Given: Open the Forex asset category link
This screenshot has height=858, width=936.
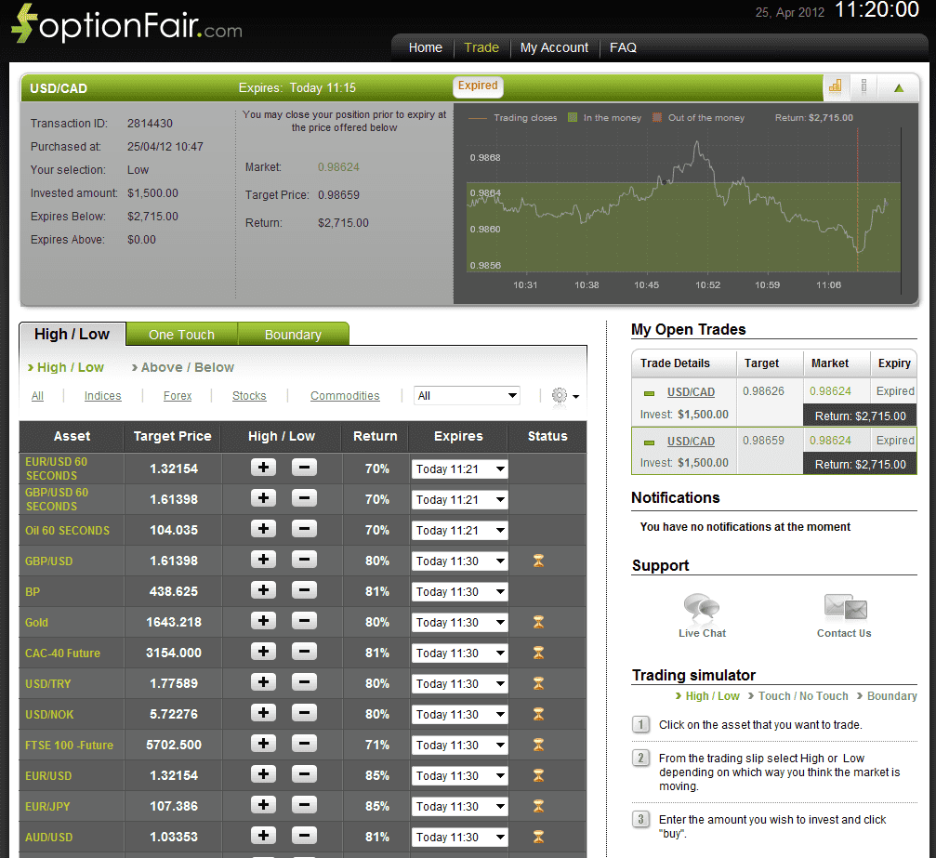Looking at the screenshot, I should tap(177, 395).
